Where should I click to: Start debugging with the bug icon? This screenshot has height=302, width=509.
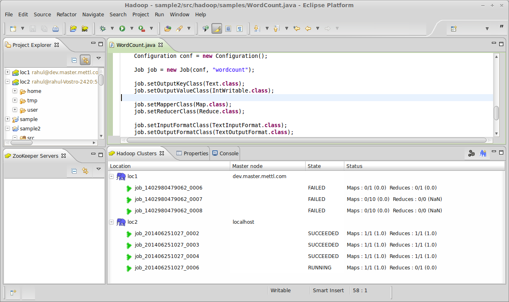[103, 29]
